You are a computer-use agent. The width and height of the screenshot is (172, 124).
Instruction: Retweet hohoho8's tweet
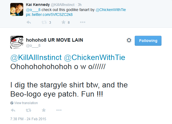click(28, 110)
